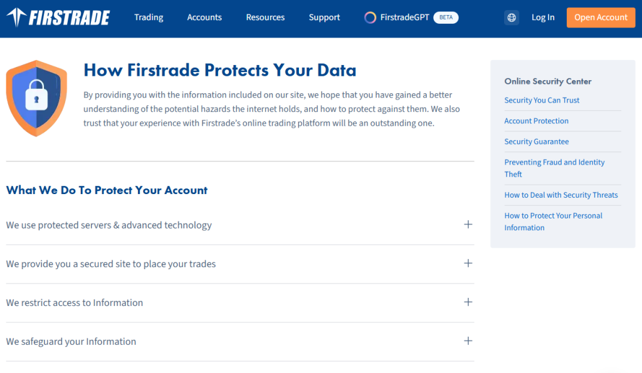Click the BETA badge next to FirstradeGPT
642x373 pixels.
(x=446, y=18)
